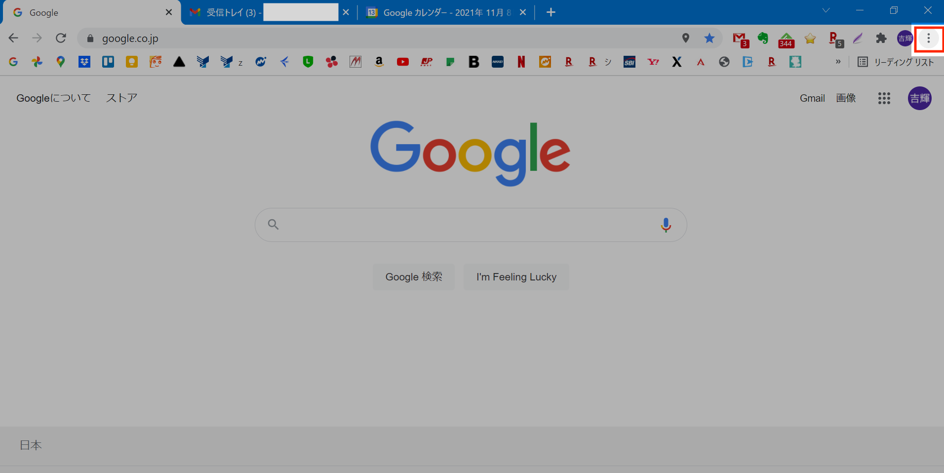Open the Dropbox bookmark
Image resolution: width=944 pixels, height=473 pixels.
click(84, 62)
